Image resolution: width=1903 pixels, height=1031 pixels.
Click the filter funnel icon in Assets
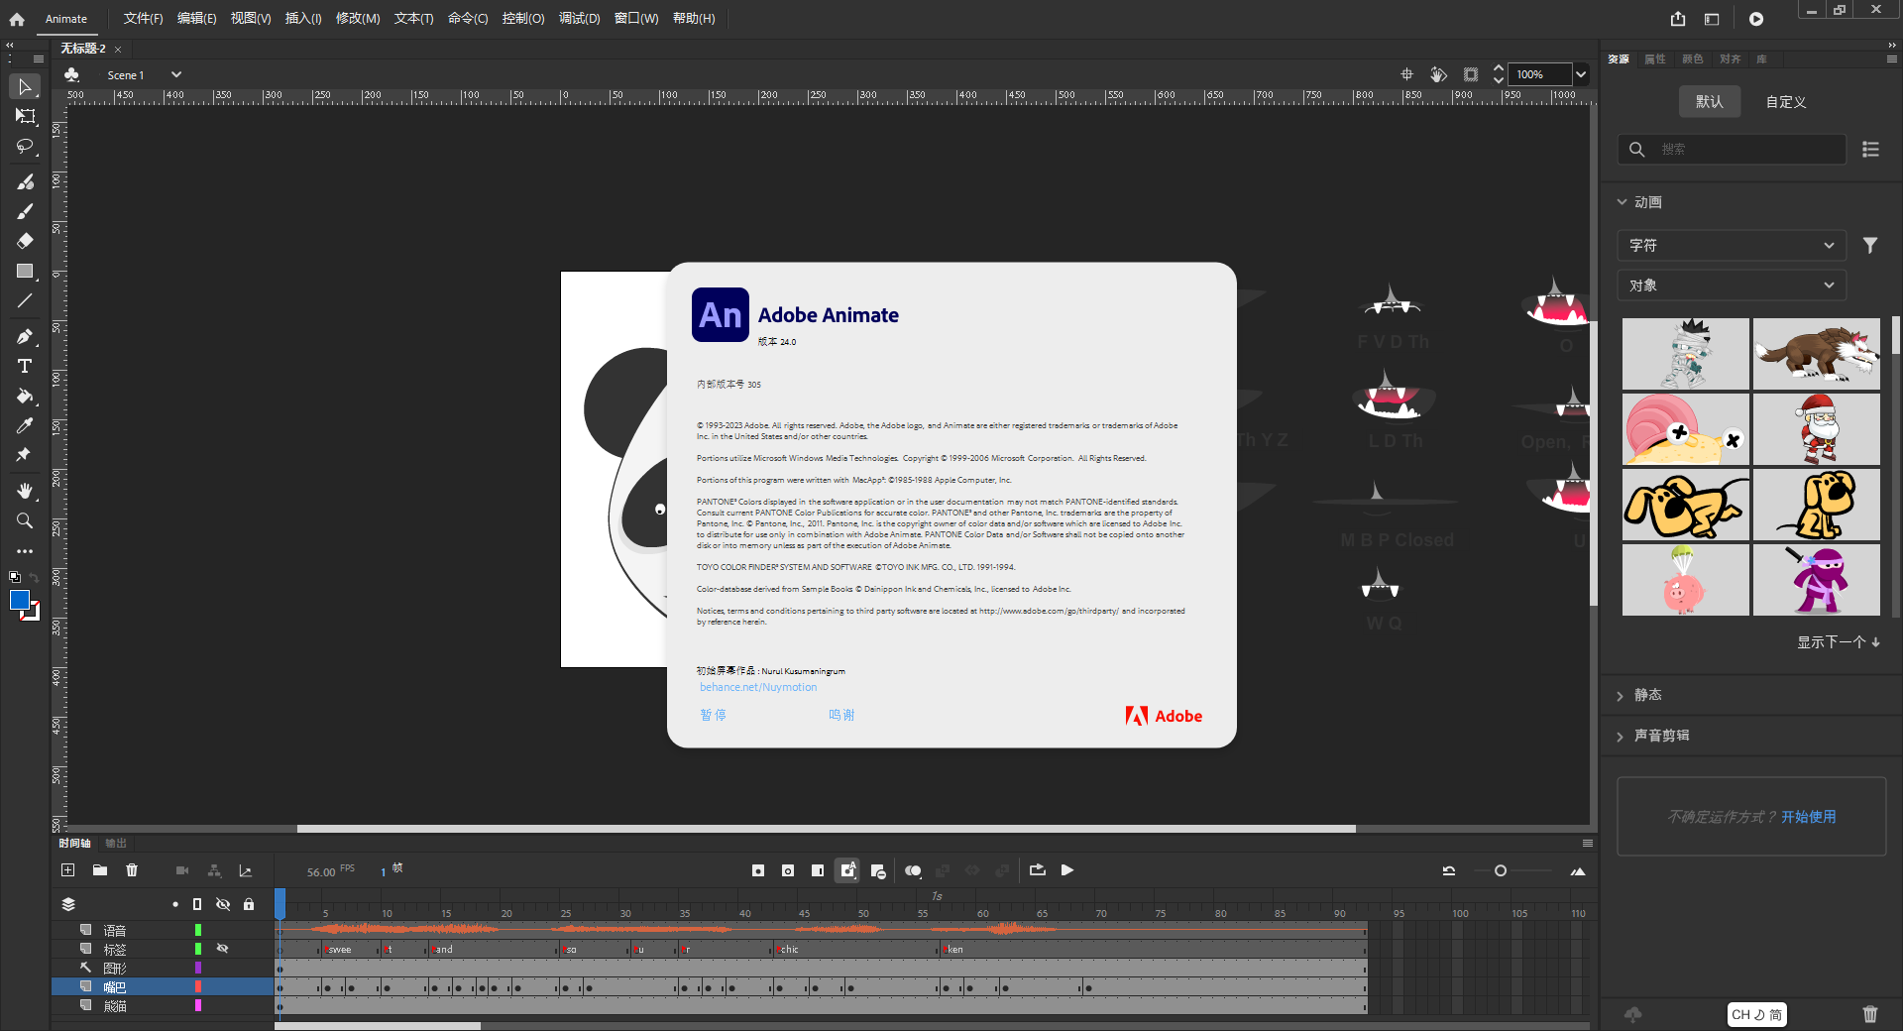pos(1869,245)
